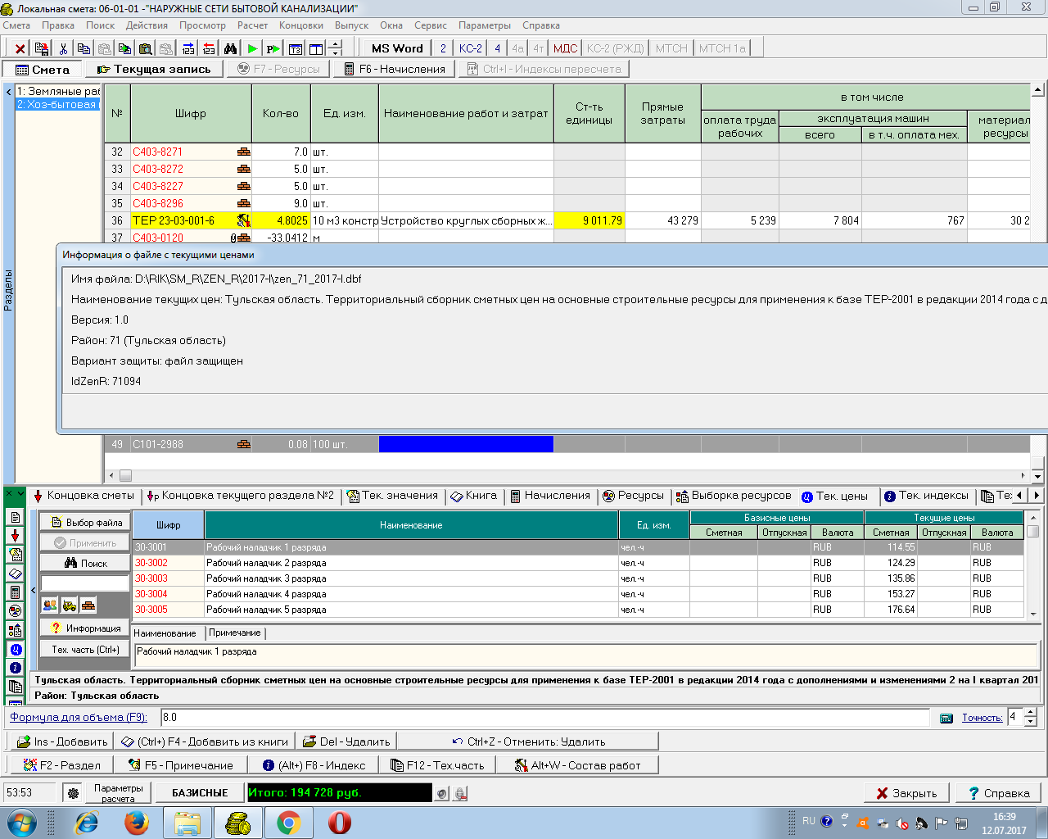Open the Концовки menu
The height and width of the screenshot is (839, 1048).
pos(300,25)
